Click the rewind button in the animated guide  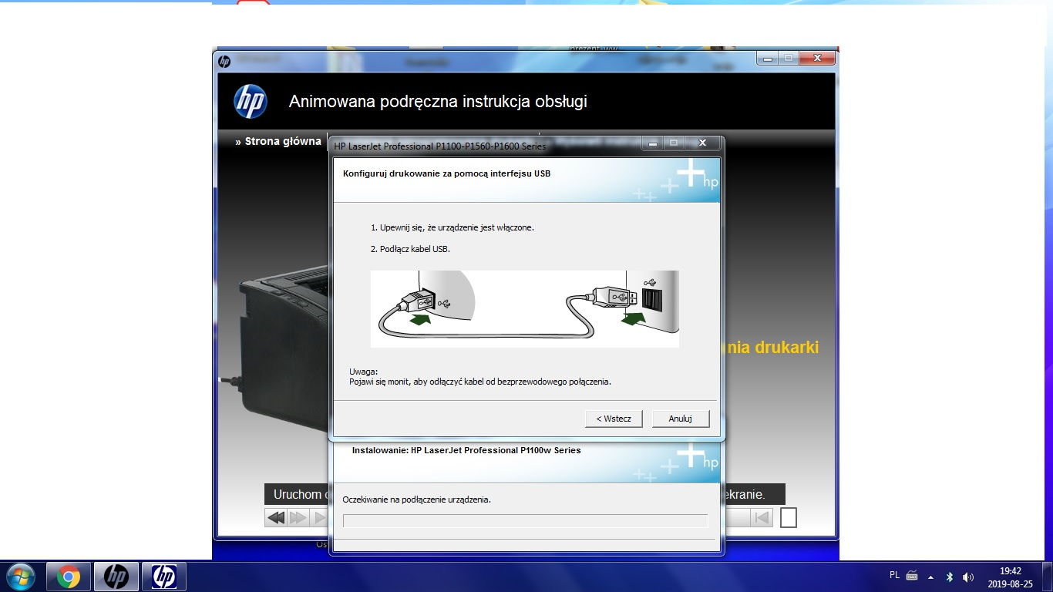coord(275,518)
